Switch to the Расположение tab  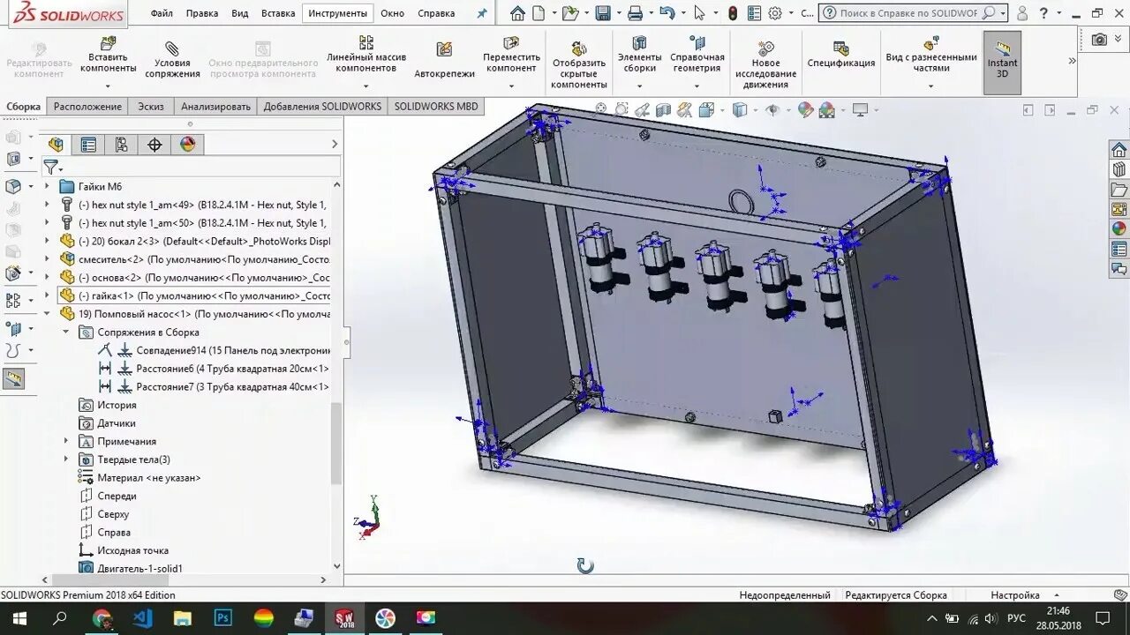87,106
